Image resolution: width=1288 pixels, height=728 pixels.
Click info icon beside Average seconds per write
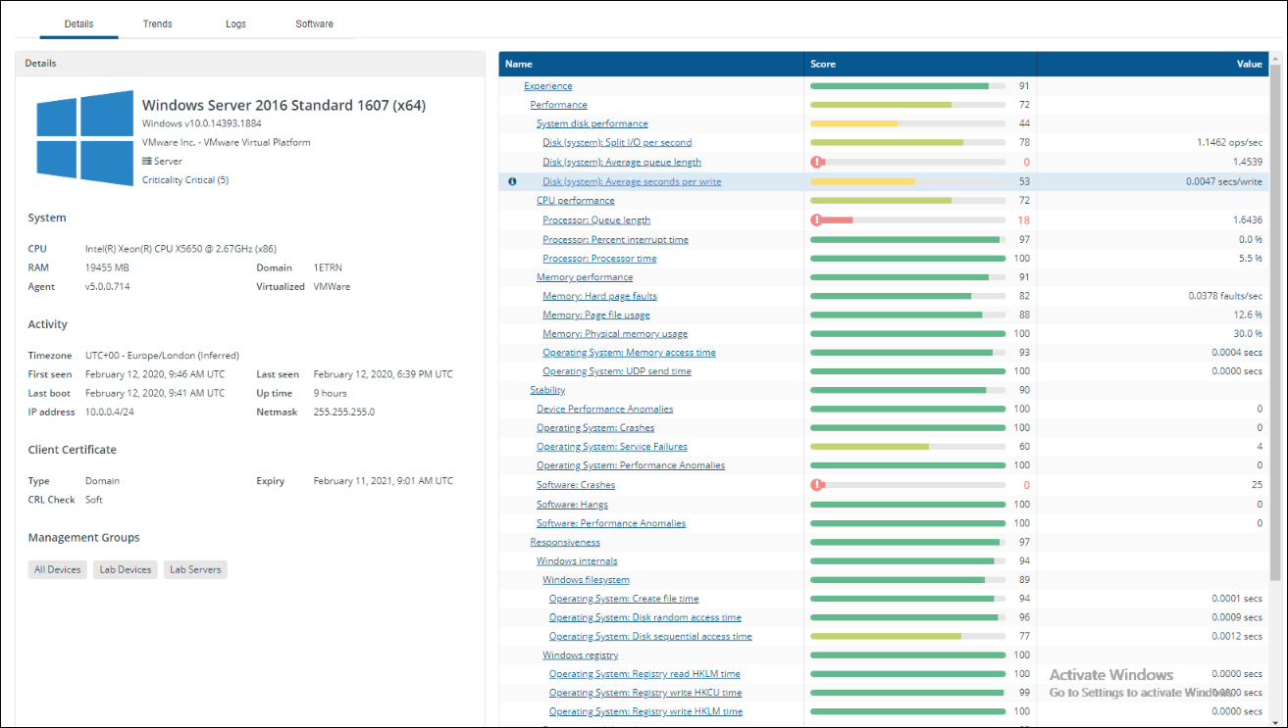(512, 181)
